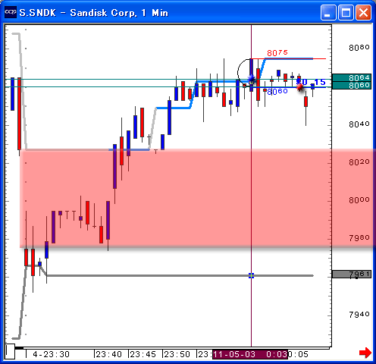Click the small white box at bottom-left corner

[11, 351]
